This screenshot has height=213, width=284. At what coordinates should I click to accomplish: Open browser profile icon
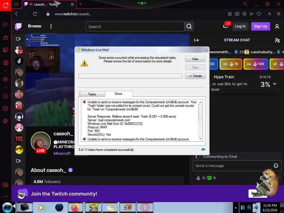(x=270, y=14)
